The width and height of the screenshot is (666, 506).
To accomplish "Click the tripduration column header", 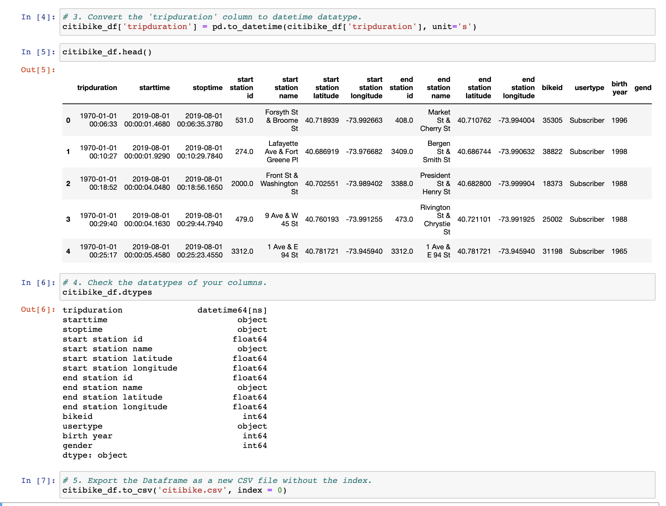I will tap(97, 88).
